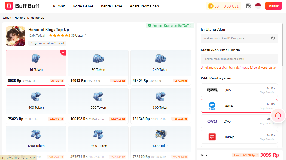Click the floating headset support icon
This screenshot has width=286, height=160.
pyautogui.click(x=278, y=116)
